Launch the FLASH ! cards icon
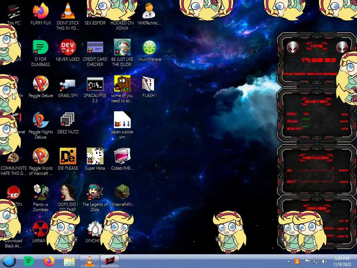Screen dimensions: 357x268 point(149,87)
